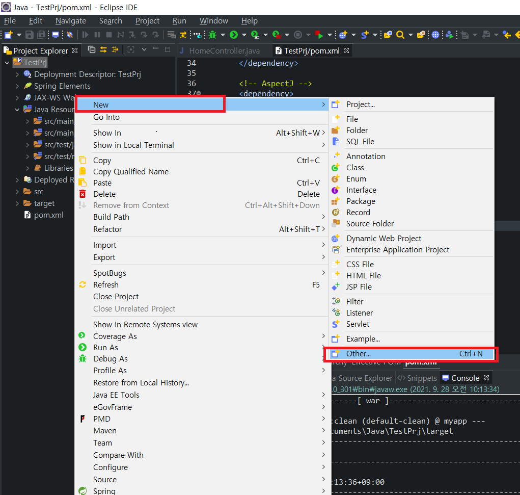This screenshot has height=495, width=520.
Task: Click the green Run play icon
Action: coord(234,35)
